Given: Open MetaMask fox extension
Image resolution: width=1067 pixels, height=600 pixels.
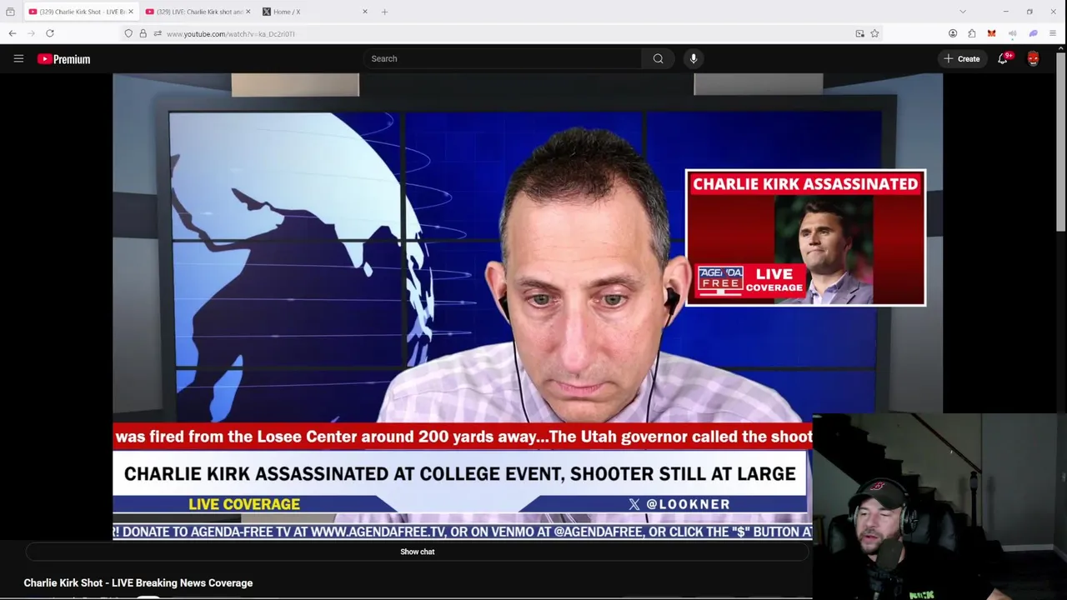Looking at the screenshot, I should pos(991,33).
